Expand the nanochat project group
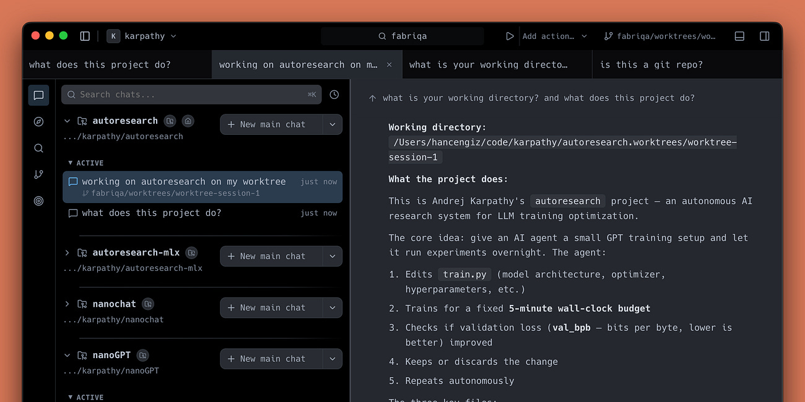Viewport: 805px width, 402px height. tap(67, 304)
